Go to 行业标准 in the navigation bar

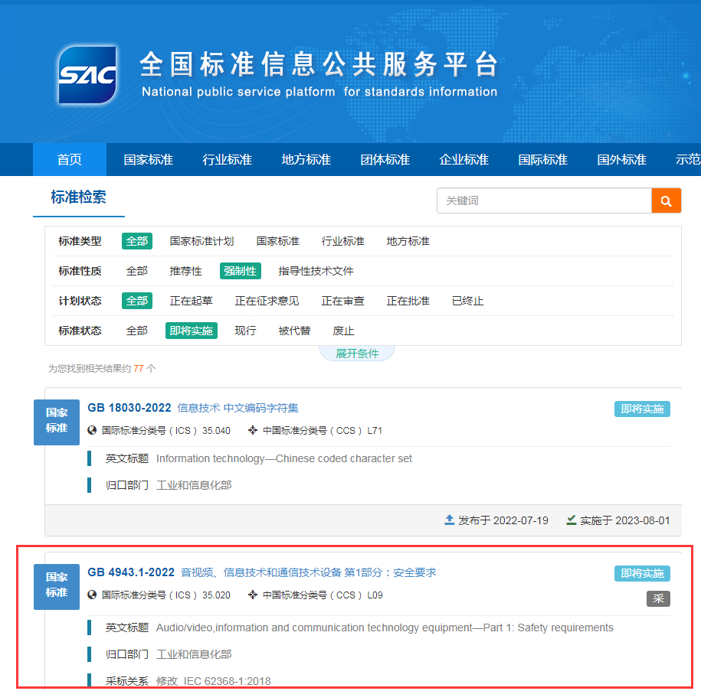click(x=227, y=159)
